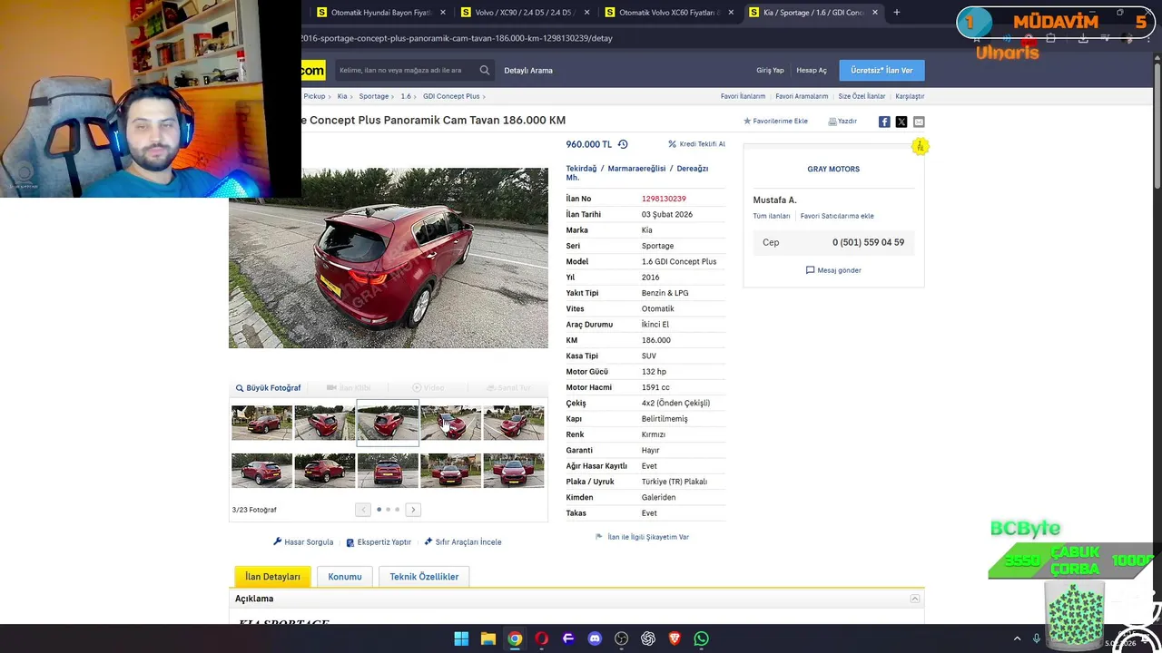Image resolution: width=1162 pixels, height=653 pixels.
Task: Close the Otomatik Hyundai Bayon tab
Action: coord(443,13)
